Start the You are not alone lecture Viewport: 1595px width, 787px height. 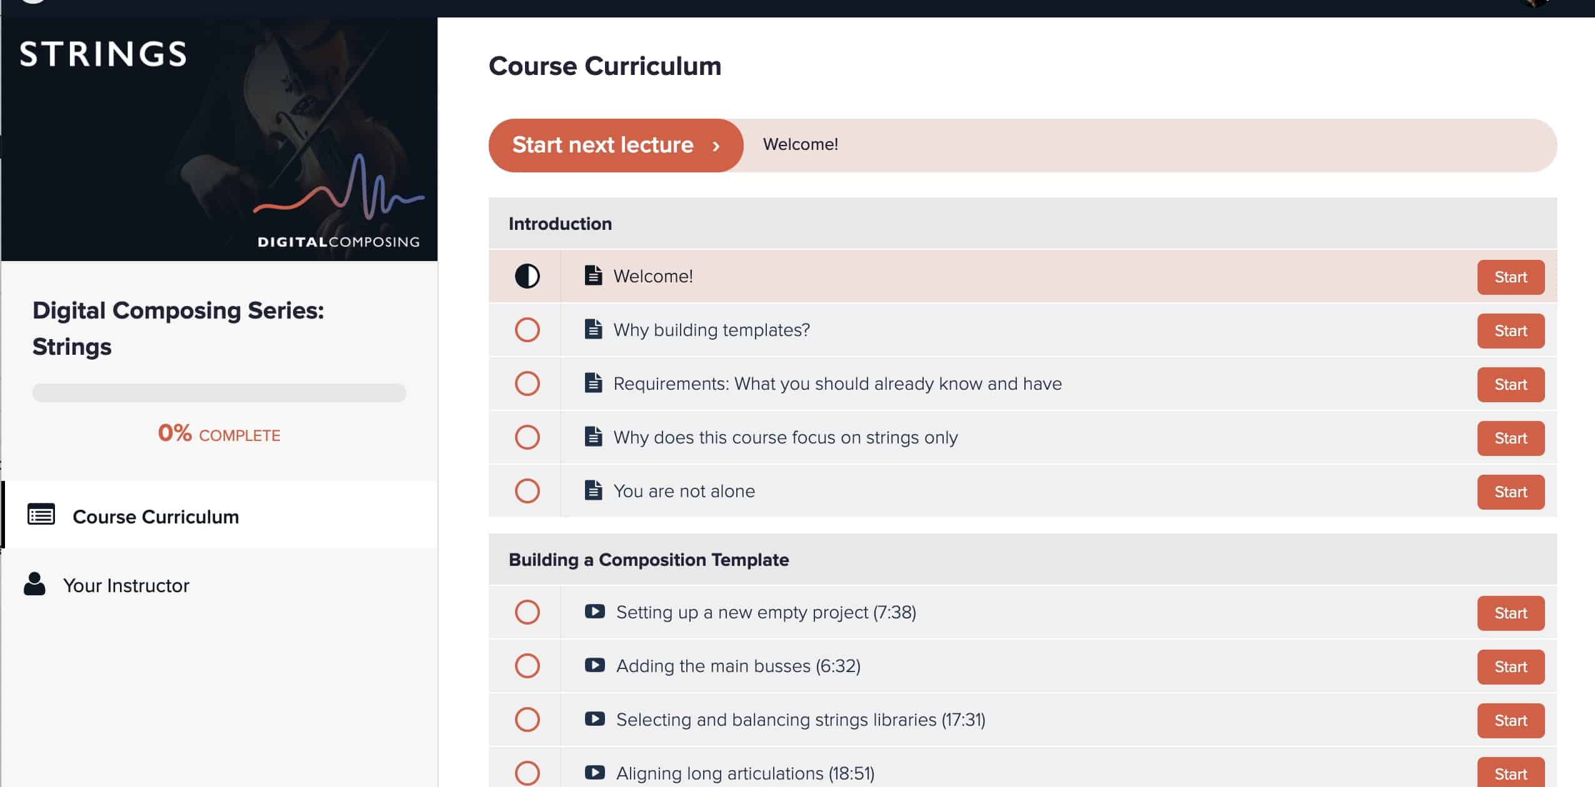[x=1511, y=492]
